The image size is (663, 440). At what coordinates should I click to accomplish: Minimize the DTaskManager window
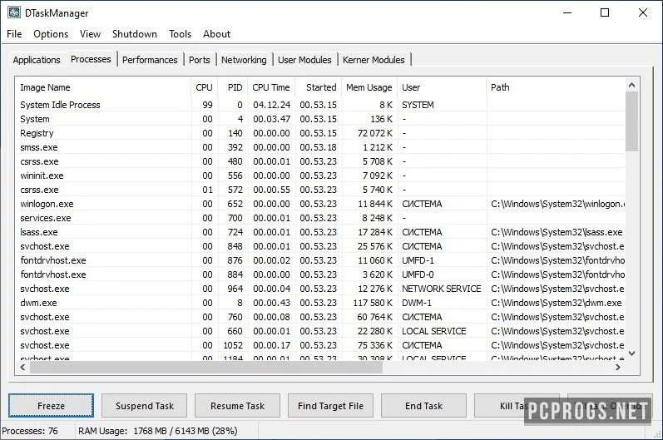[567, 12]
